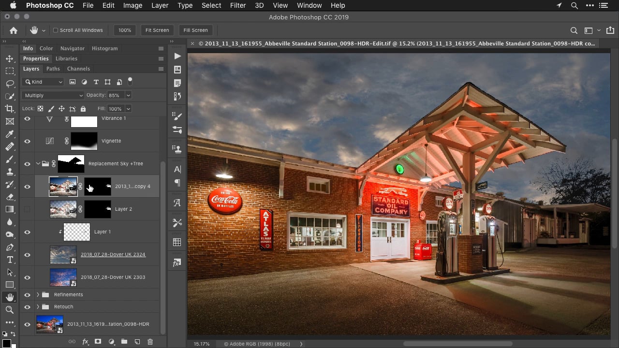Switch to the Channels tab
The image size is (619, 348).
click(x=78, y=69)
